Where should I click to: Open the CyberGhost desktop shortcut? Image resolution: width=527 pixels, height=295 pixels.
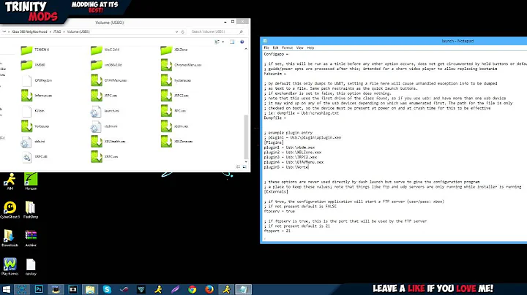10,210
